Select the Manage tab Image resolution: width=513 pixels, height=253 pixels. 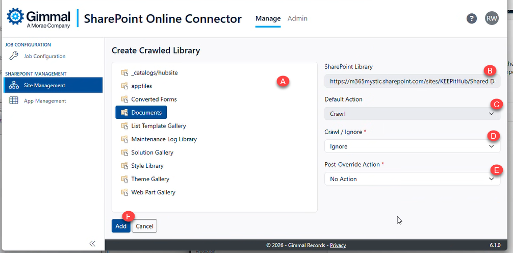tap(268, 18)
